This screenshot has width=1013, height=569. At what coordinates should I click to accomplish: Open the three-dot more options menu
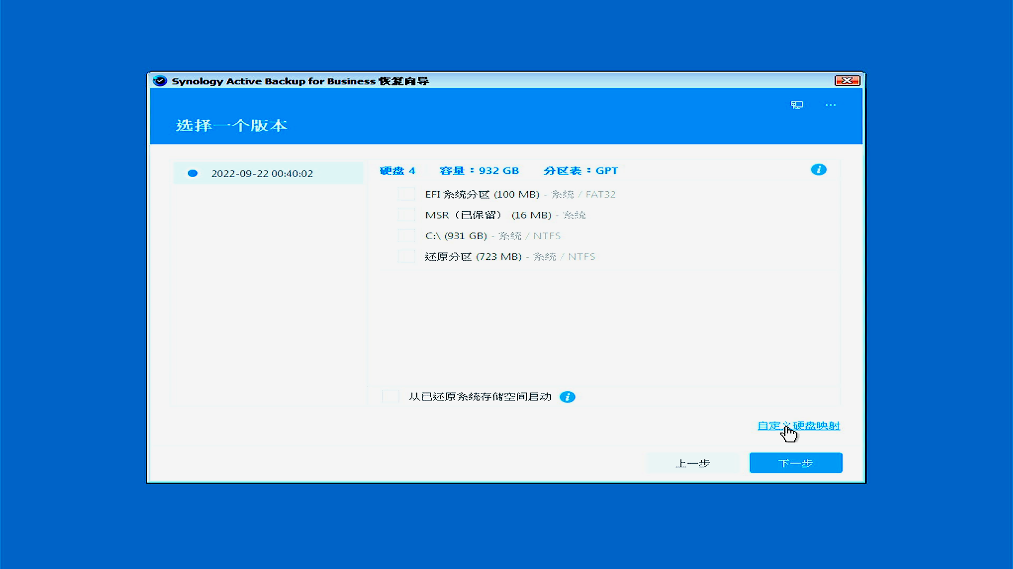click(830, 105)
